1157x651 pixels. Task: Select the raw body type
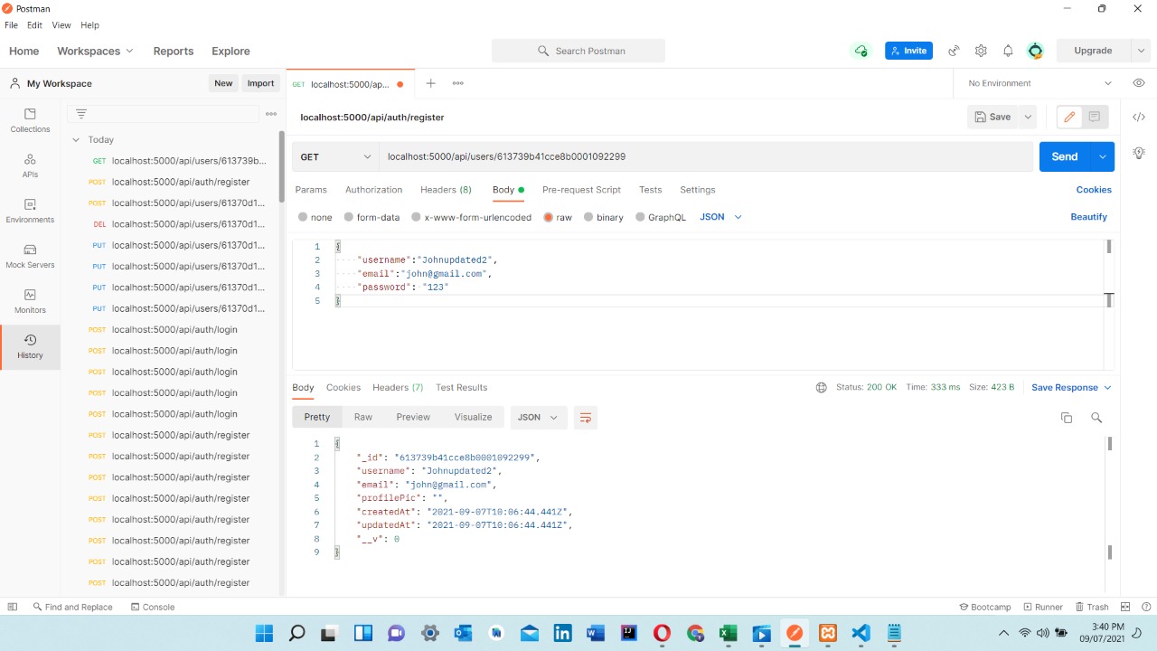558,217
